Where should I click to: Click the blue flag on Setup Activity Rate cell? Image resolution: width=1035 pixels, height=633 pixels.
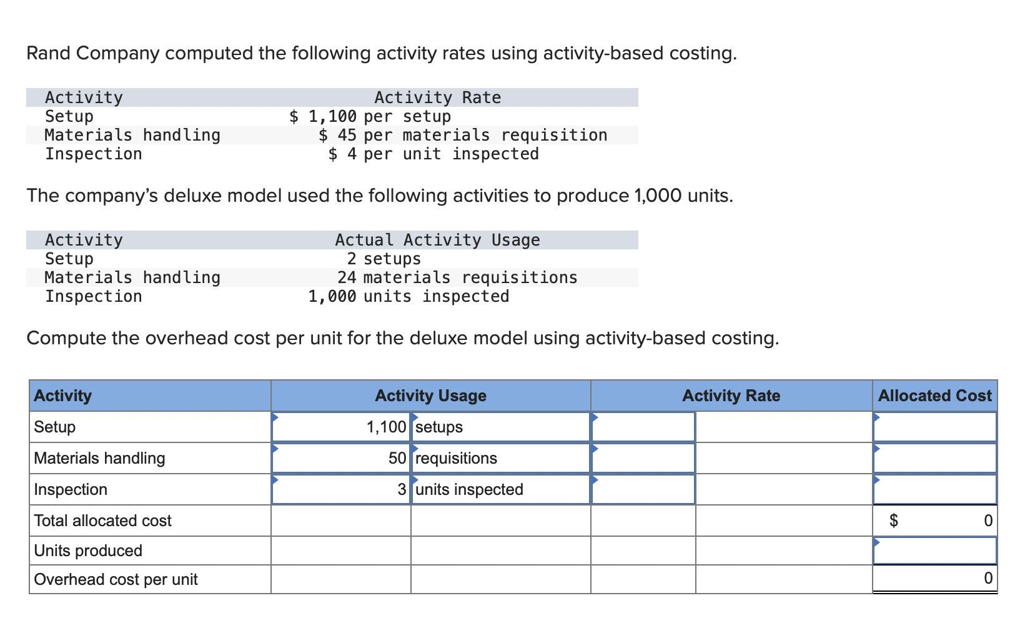[595, 418]
